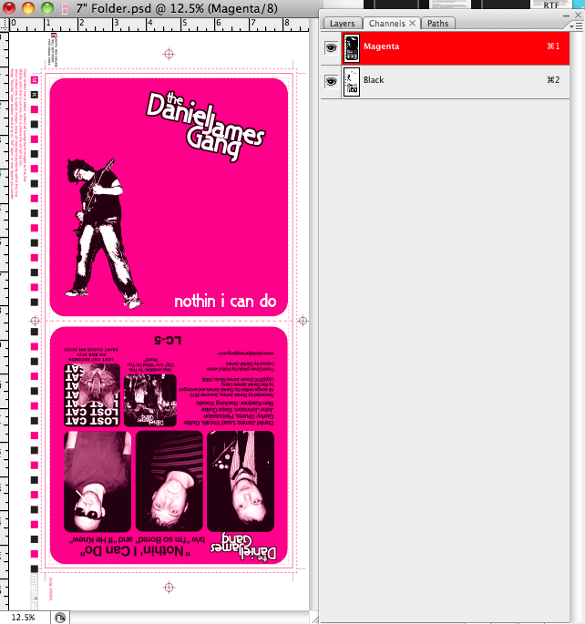Click the Magenta channel thumbnail
This screenshot has height=624, width=585.
click(x=351, y=49)
